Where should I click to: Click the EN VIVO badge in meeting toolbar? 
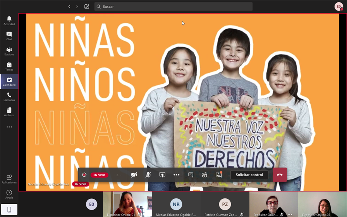(100, 175)
